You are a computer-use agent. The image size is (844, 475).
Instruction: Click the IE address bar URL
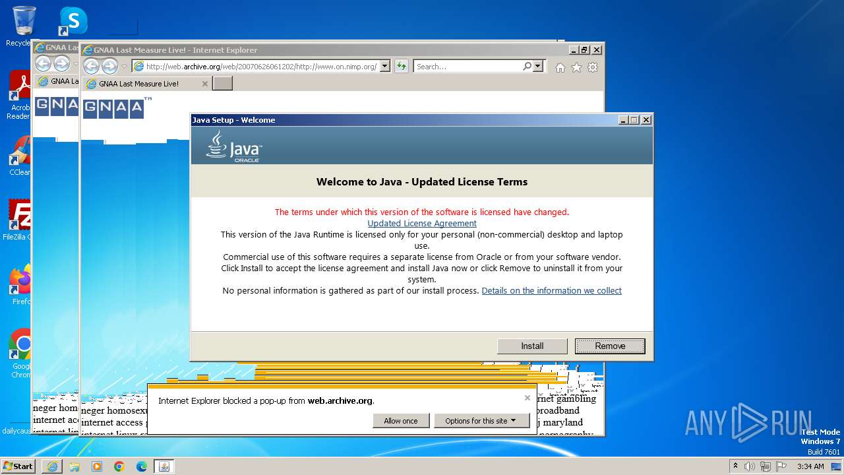click(x=261, y=66)
